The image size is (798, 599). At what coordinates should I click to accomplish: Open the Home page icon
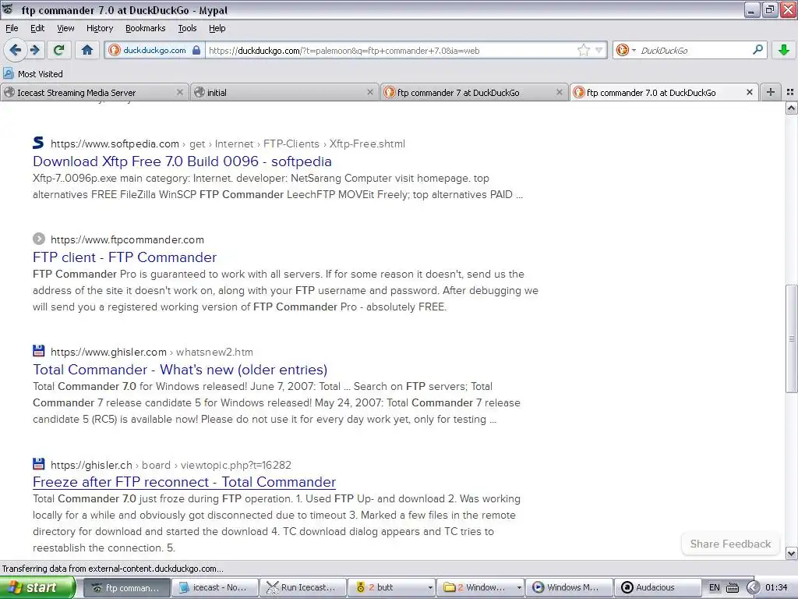(87, 50)
